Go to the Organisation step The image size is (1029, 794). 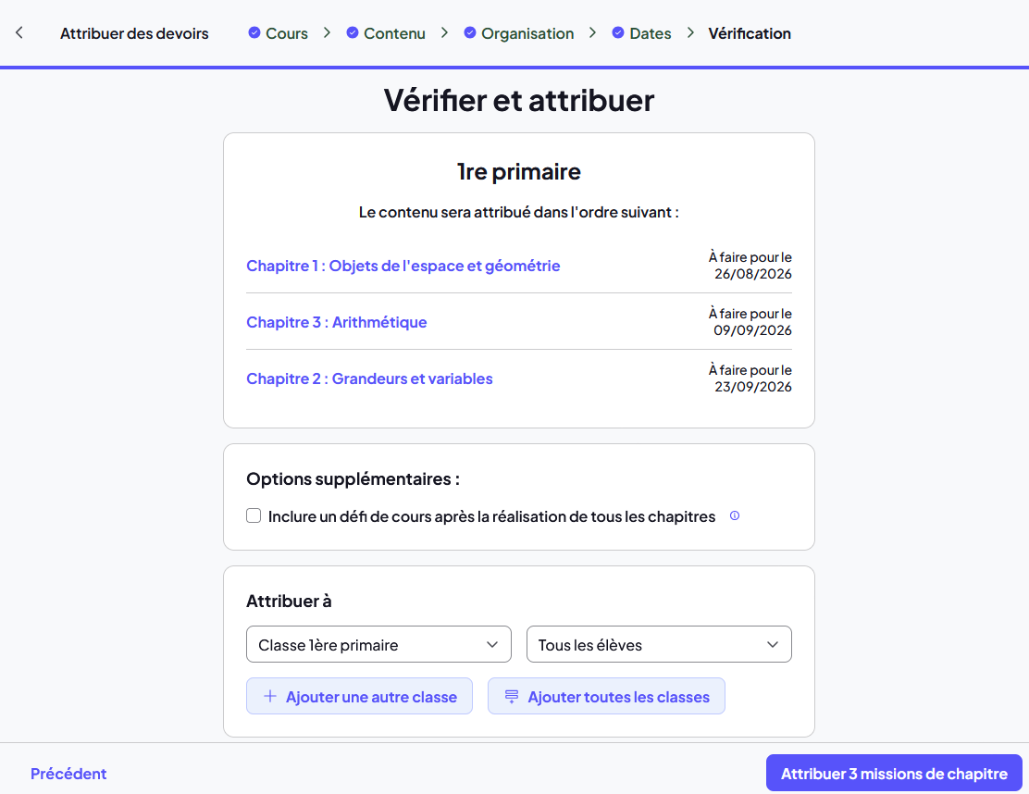coord(527,33)
